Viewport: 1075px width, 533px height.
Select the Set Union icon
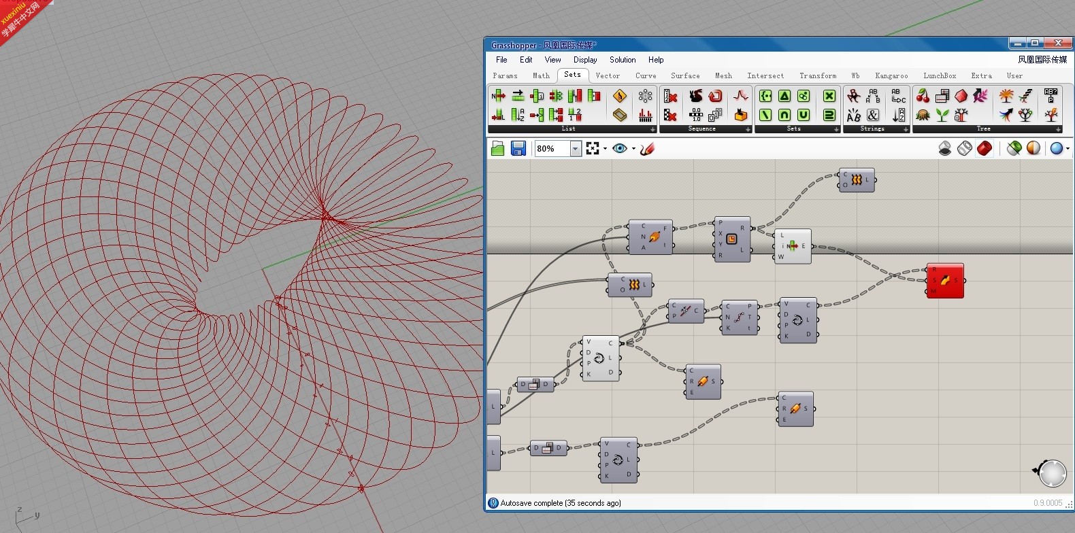click(x=804, y=115)
